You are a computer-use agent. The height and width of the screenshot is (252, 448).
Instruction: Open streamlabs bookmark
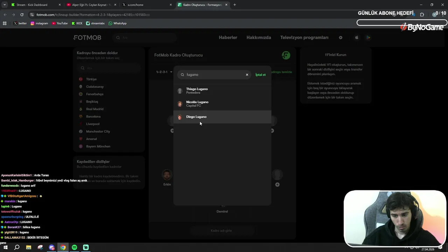click(x=95, y=23)
